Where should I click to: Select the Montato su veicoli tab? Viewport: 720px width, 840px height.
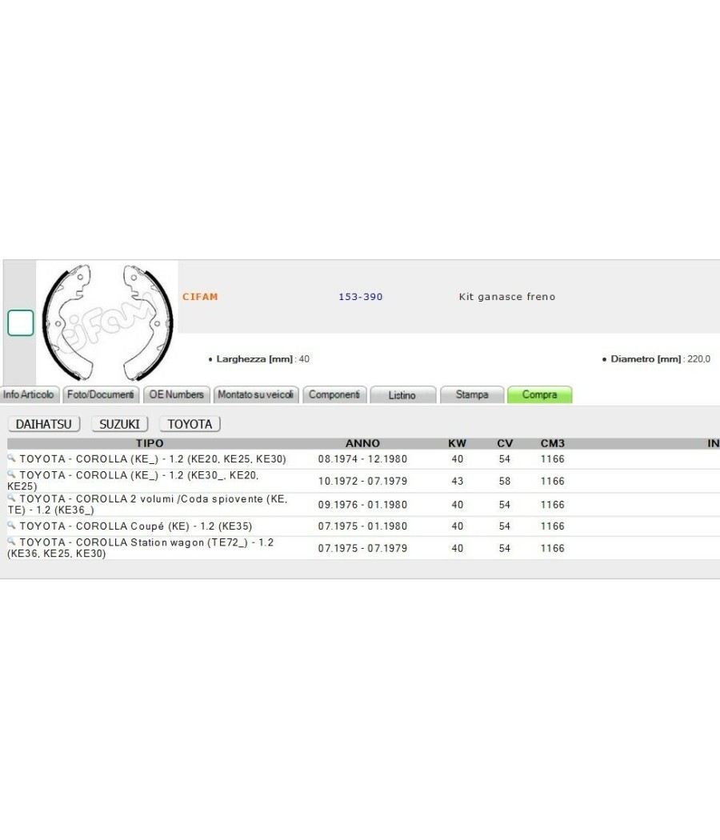click(x=256, y=395)
